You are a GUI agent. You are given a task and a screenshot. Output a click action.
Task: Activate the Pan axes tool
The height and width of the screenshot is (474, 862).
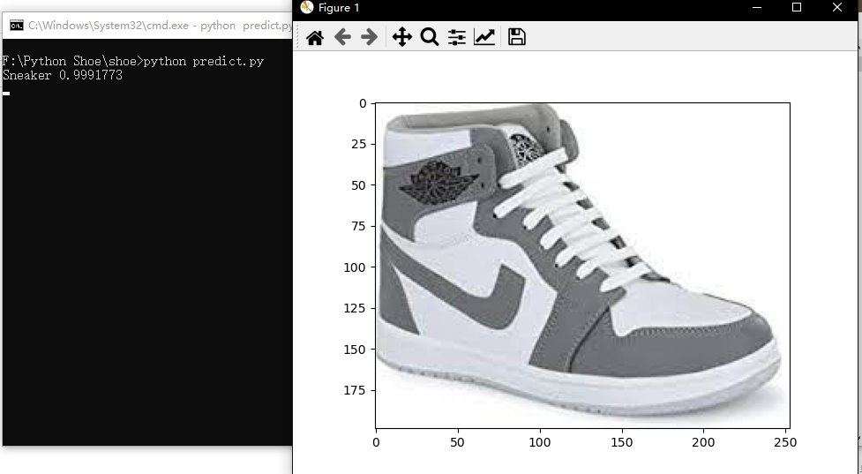(x=401, y=37)
